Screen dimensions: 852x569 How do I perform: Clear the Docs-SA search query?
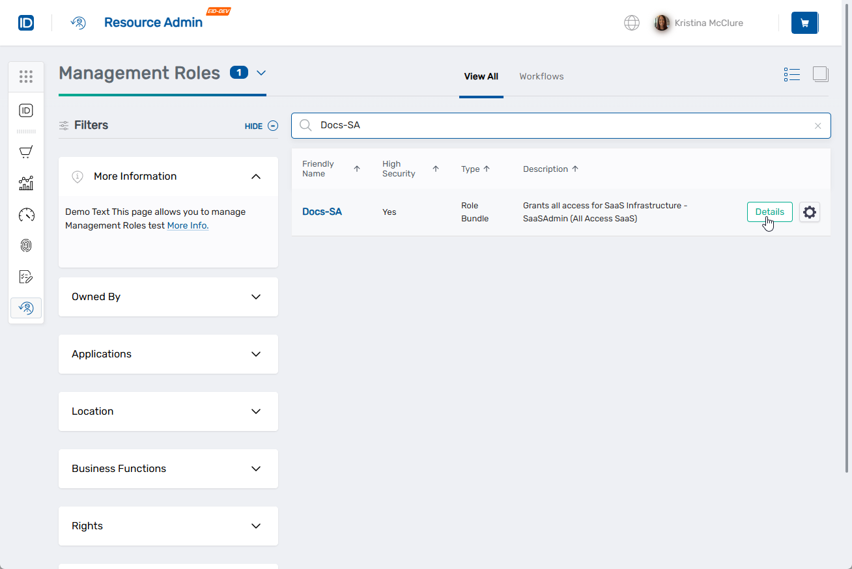pyautogui.click(x=817, y=126)
